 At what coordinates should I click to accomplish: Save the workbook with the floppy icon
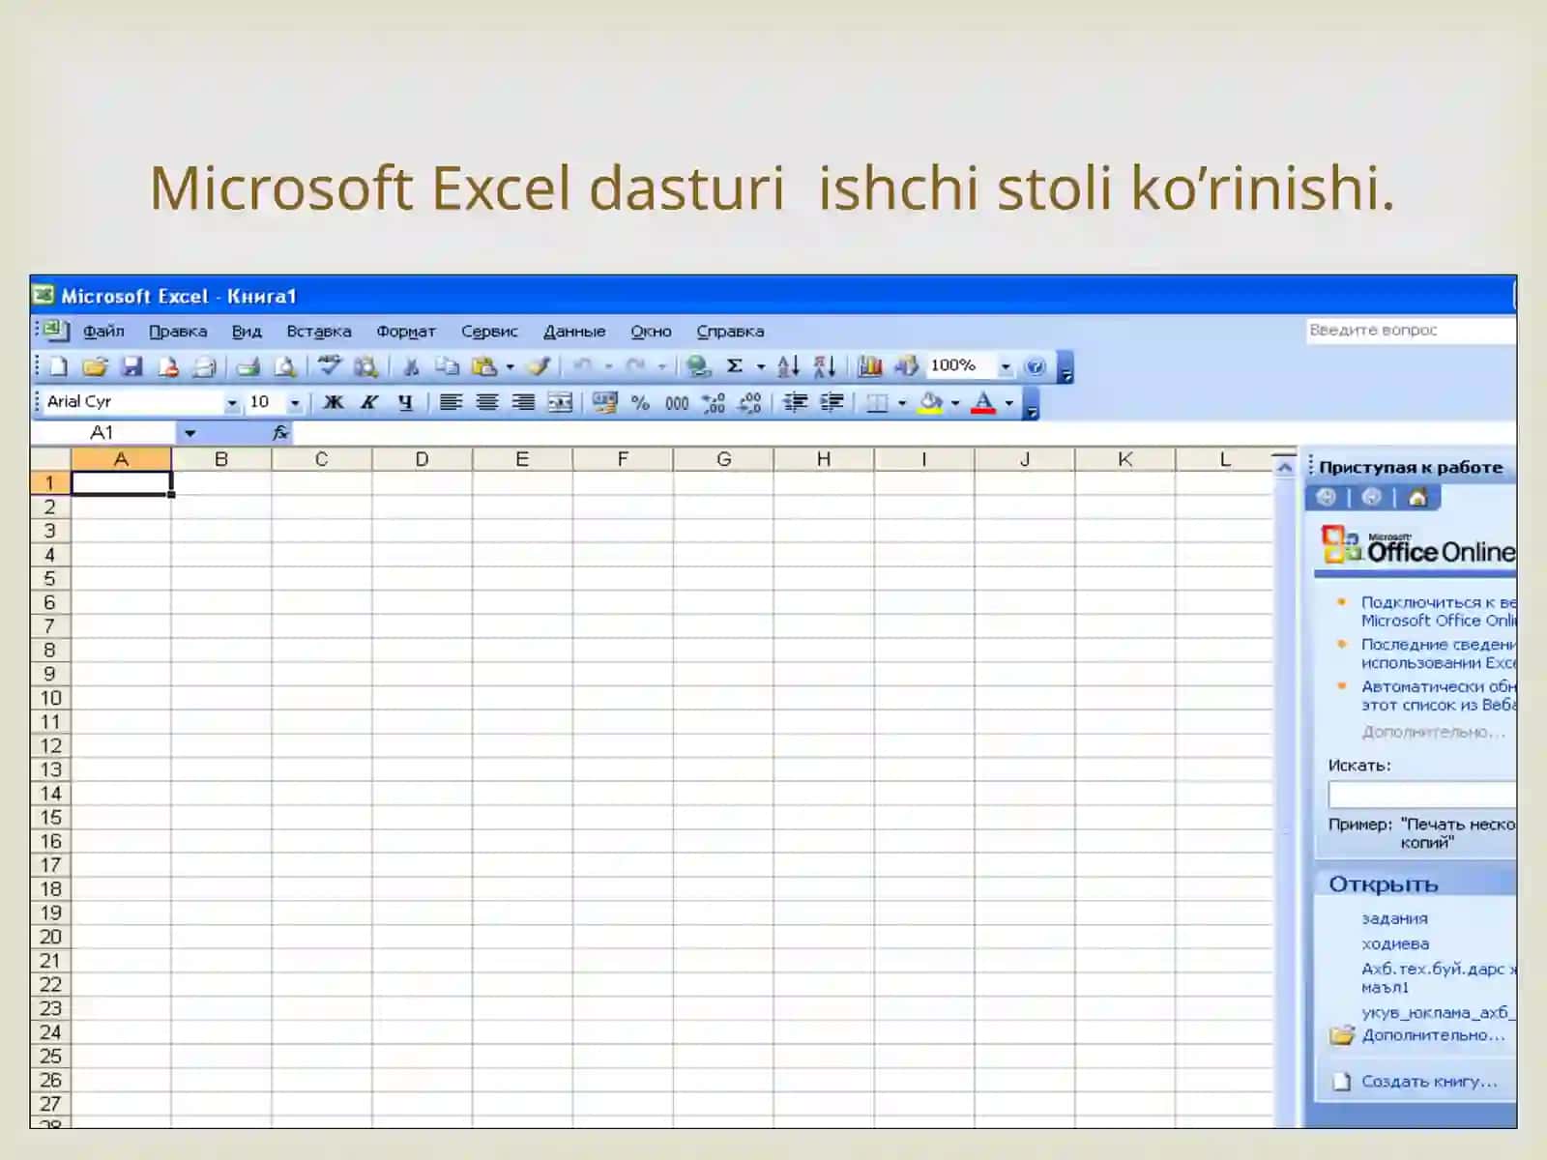131,366
